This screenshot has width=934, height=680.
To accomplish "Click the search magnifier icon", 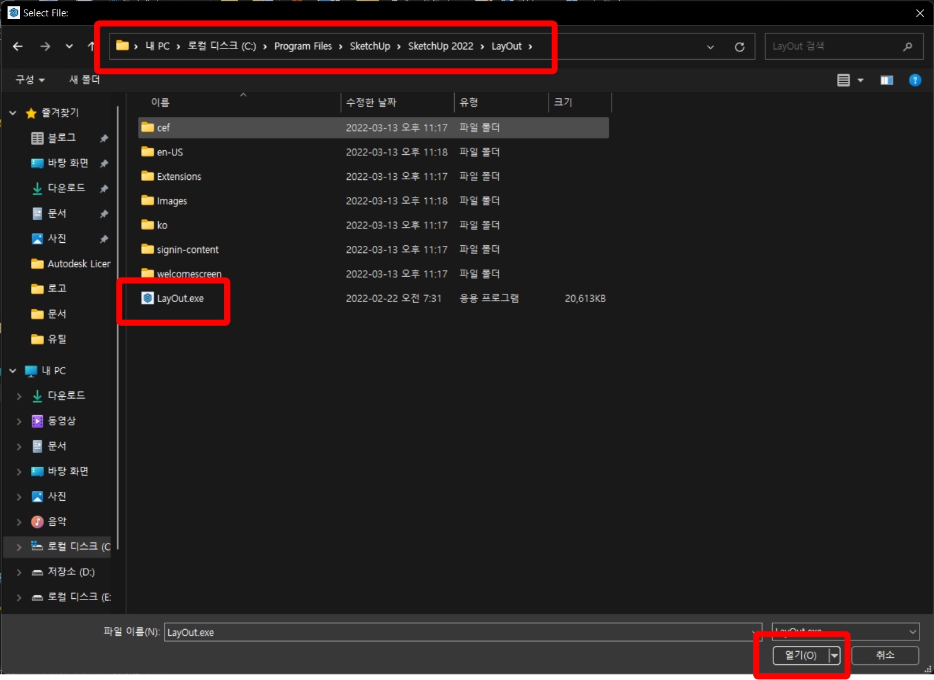I will click(908, 46).
